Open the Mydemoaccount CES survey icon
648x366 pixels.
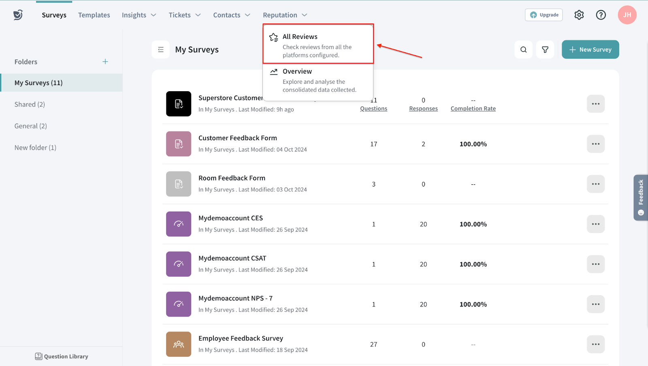click(179, 224)
